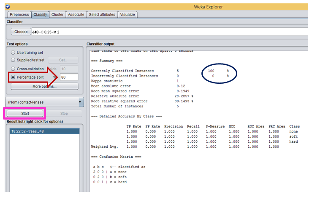Click the Weka bird icon in title bar

click(x=8, y=7)
